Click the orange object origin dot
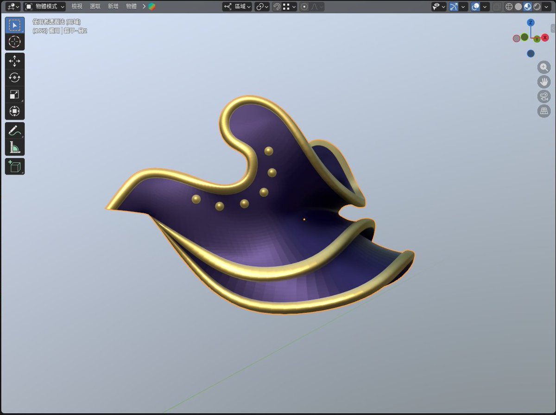 pos(304,219)
